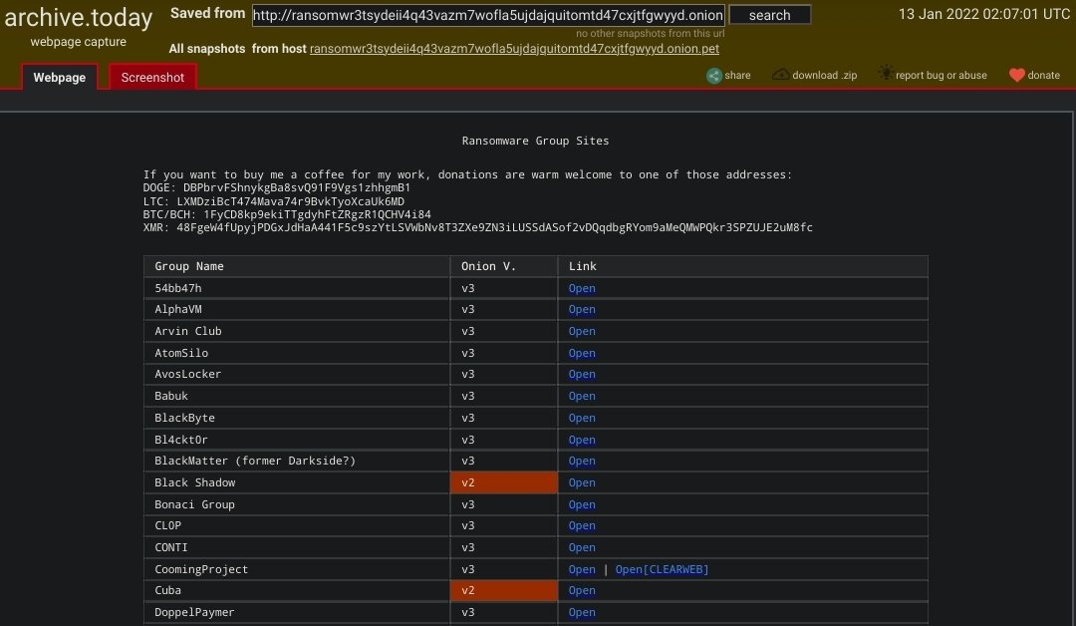This screenshot has height=626, width=1076.
Task: Click the share text label
Action: pyautogui.click(x=737, y=76)
